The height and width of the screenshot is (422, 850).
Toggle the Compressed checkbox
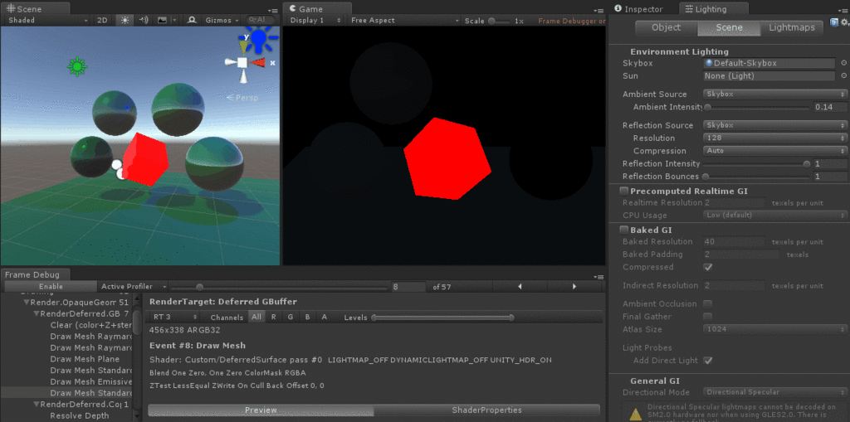coord(707,267)
